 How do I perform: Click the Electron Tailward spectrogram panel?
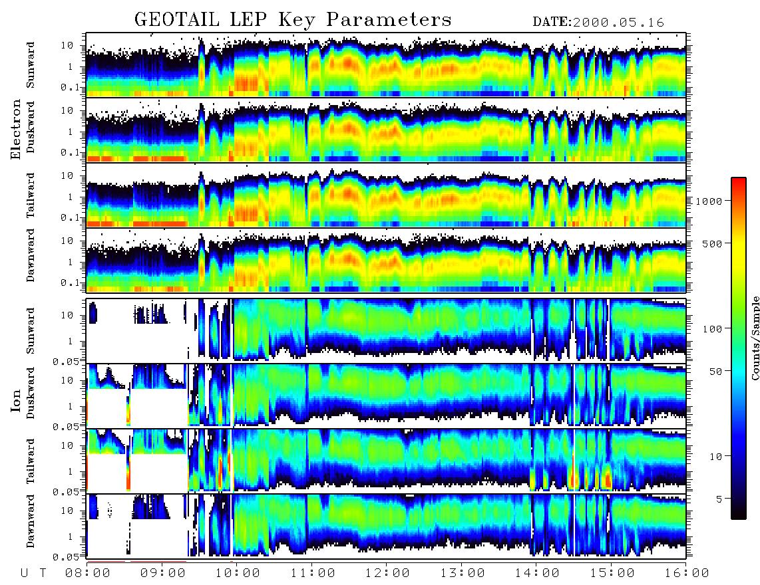pyautogui.click(x=386, y=195)
